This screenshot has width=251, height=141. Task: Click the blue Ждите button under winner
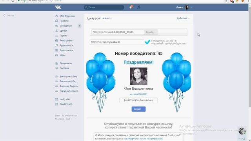click(138, 109)
